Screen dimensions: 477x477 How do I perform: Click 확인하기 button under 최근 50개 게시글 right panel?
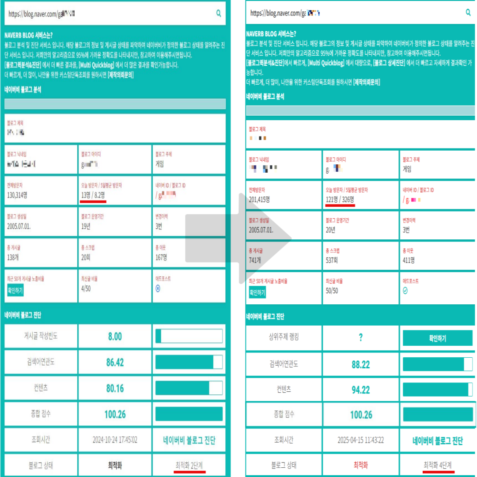(257, 293)
